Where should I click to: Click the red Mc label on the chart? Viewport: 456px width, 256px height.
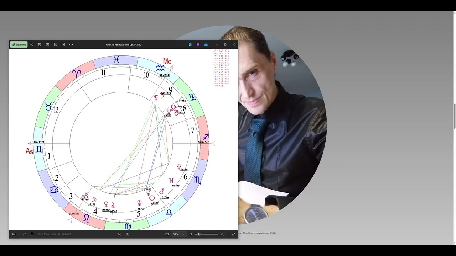(x=167, y=61)
